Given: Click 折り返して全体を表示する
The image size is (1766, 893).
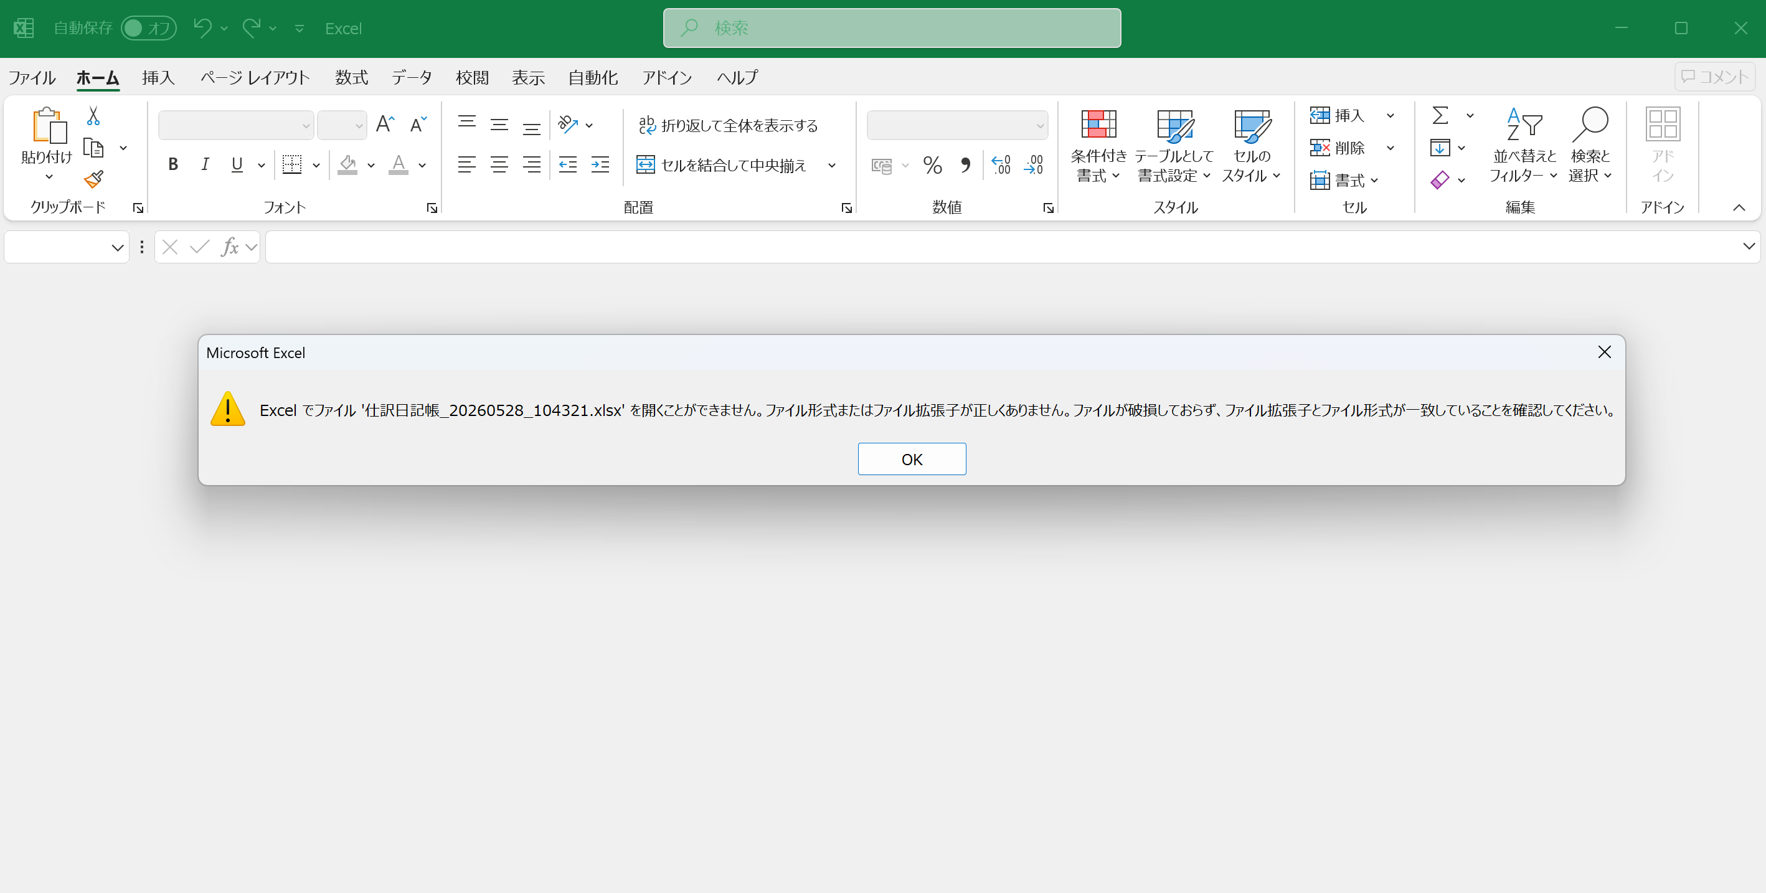Looking at the screenshot, I should (x=728, y=125).
